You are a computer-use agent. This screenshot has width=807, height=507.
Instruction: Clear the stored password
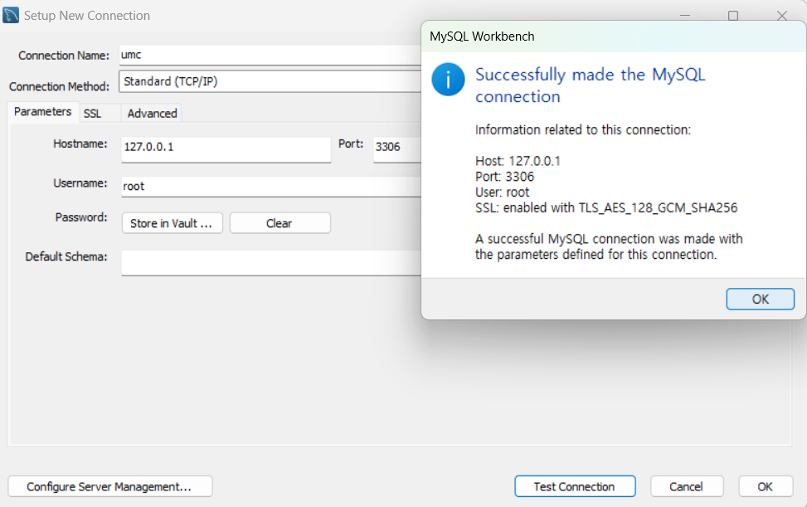coord(280,223)
